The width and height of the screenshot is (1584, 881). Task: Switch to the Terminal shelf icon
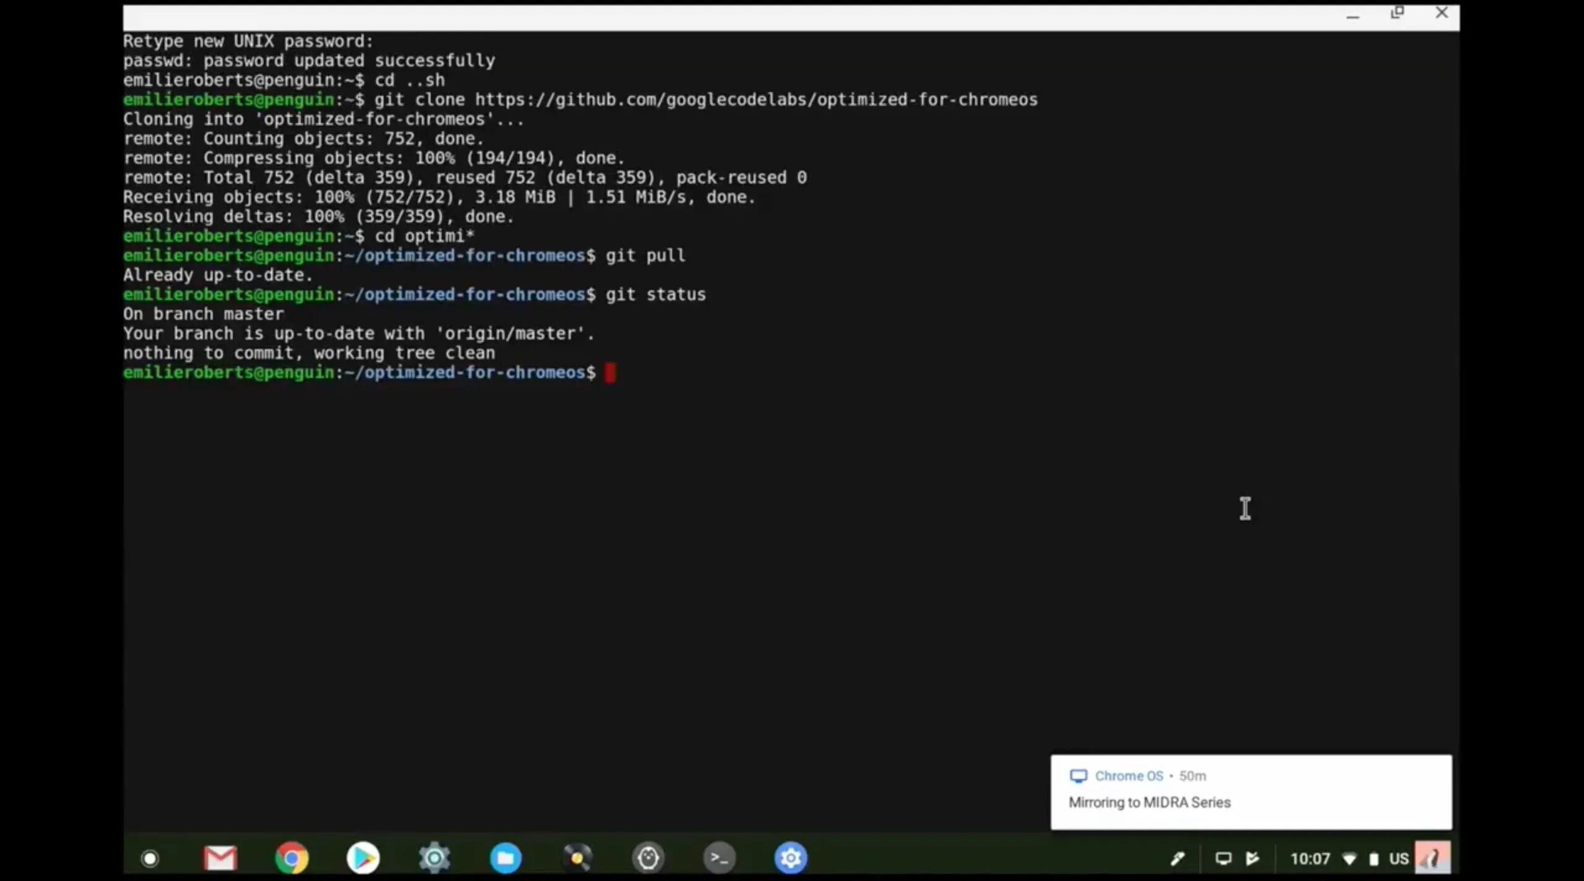click(719, 858)
